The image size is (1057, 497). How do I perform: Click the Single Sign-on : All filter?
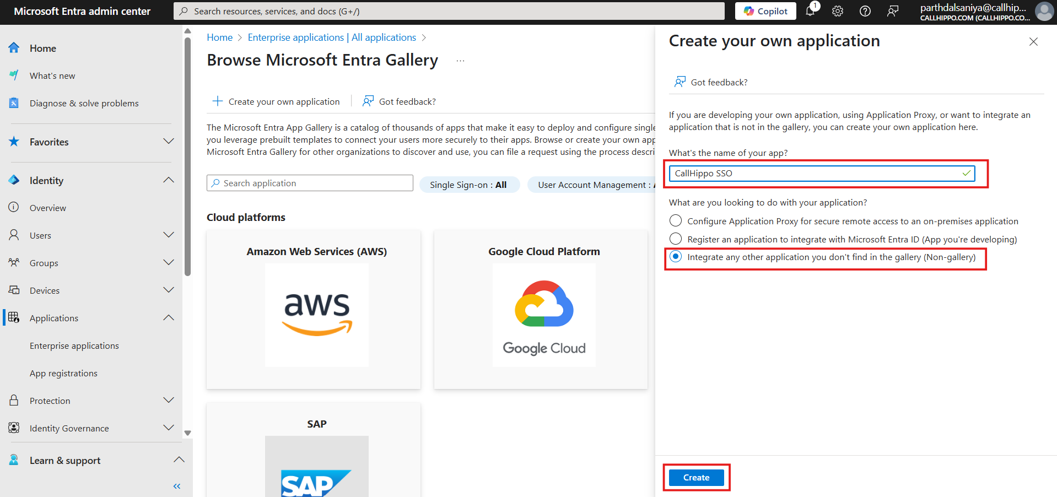coord(470,185)
